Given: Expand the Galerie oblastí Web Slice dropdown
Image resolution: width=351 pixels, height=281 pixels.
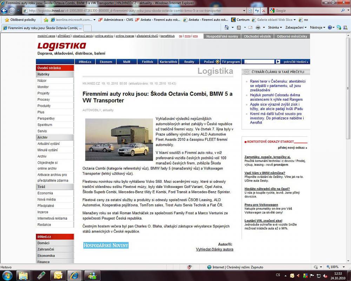Looking at the screenshot, I should click(x=294, y=20).
